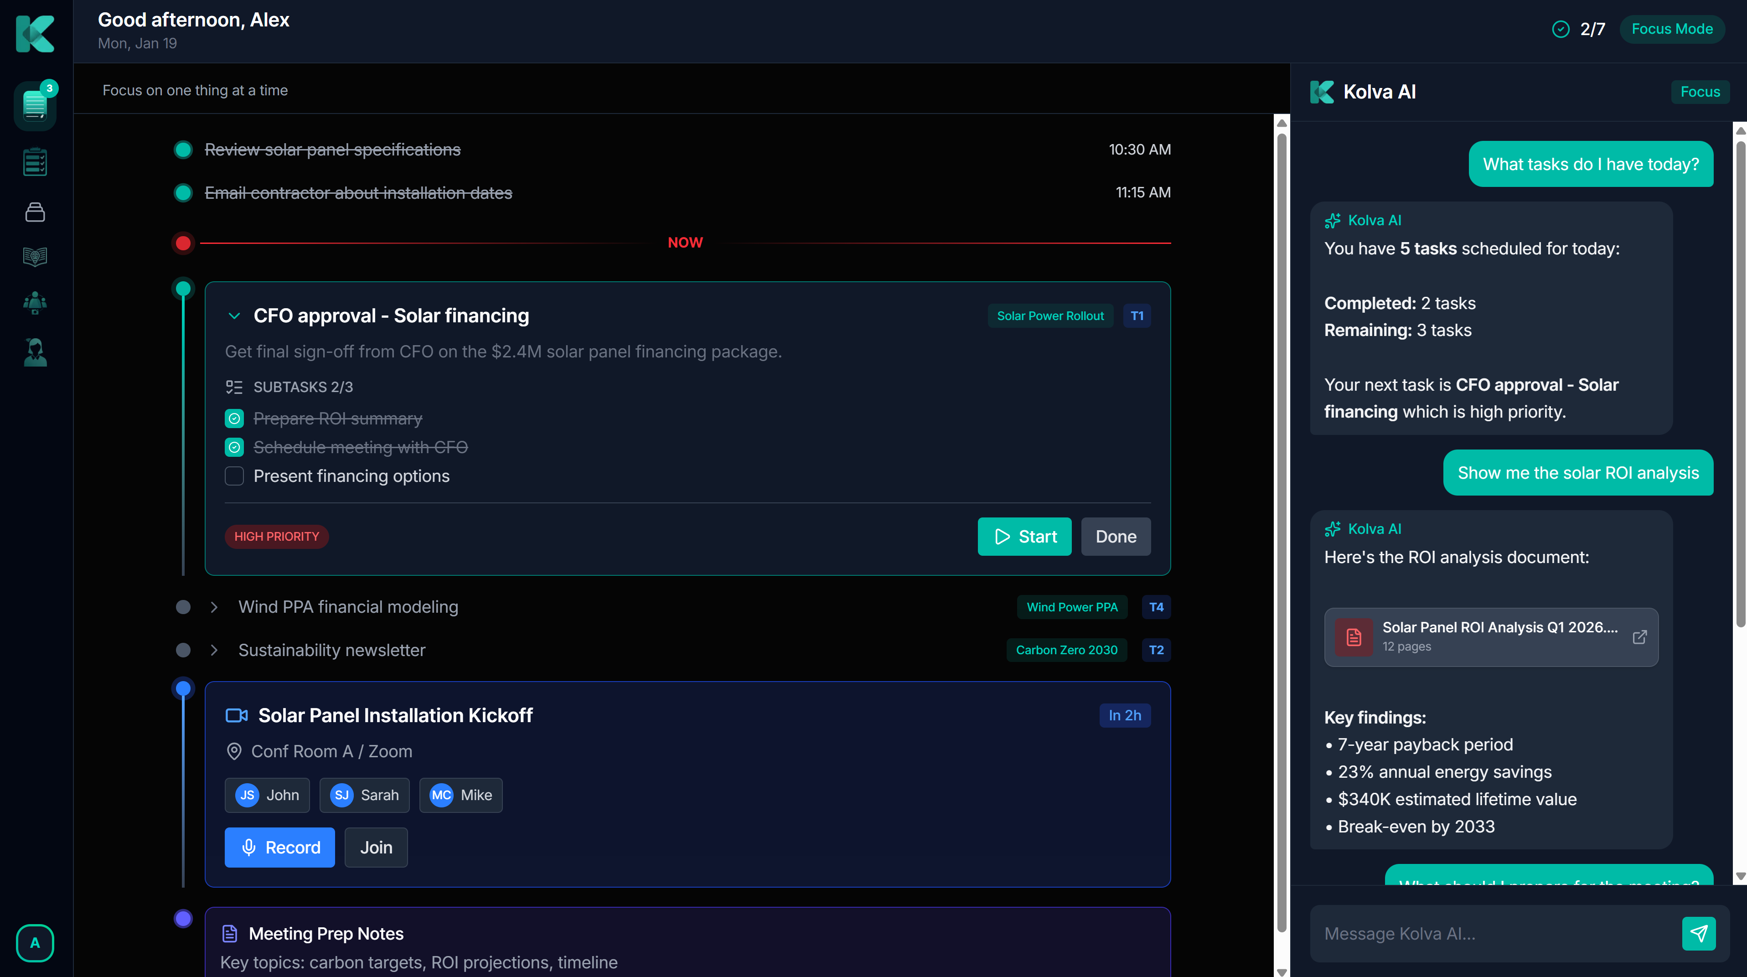The image size is (1747, 977).
Task: Click the person profile sidebar icon
Action: point(35,352)
